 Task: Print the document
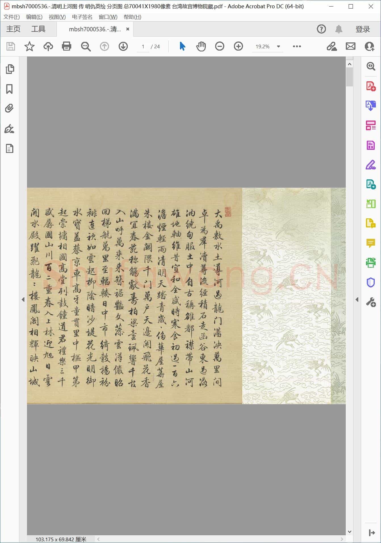click(x=66, y=46)
